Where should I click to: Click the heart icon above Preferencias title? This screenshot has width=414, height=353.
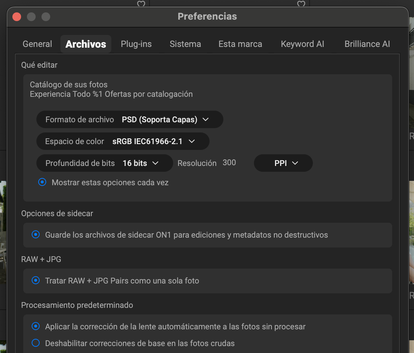tap(141, 3)
